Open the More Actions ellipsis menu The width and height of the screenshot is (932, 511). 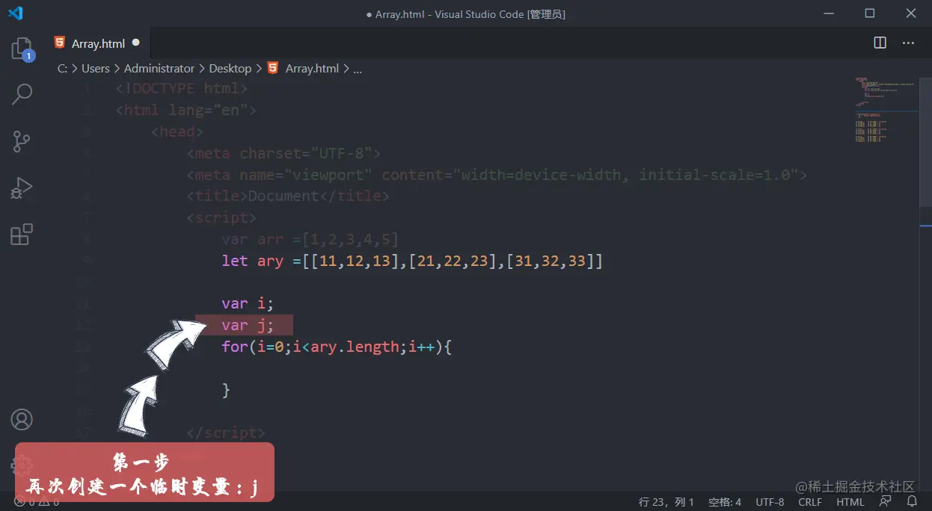tap(908, 43)
